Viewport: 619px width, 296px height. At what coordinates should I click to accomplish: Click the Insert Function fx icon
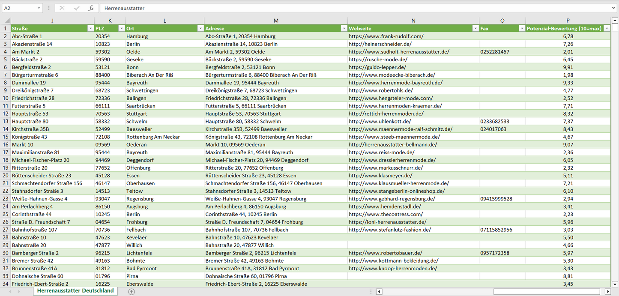(x=91, y=8)
